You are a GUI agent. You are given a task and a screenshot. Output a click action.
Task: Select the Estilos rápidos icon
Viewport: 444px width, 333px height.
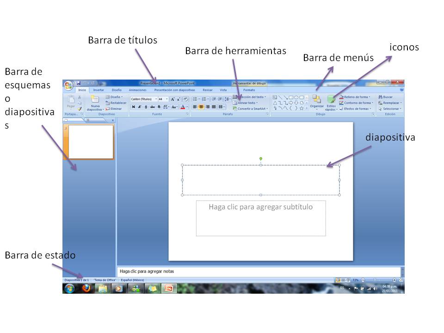332,103
